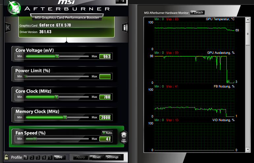Close the Afterburner window
This screenshot has width=254, height=163.
point(123,1)
